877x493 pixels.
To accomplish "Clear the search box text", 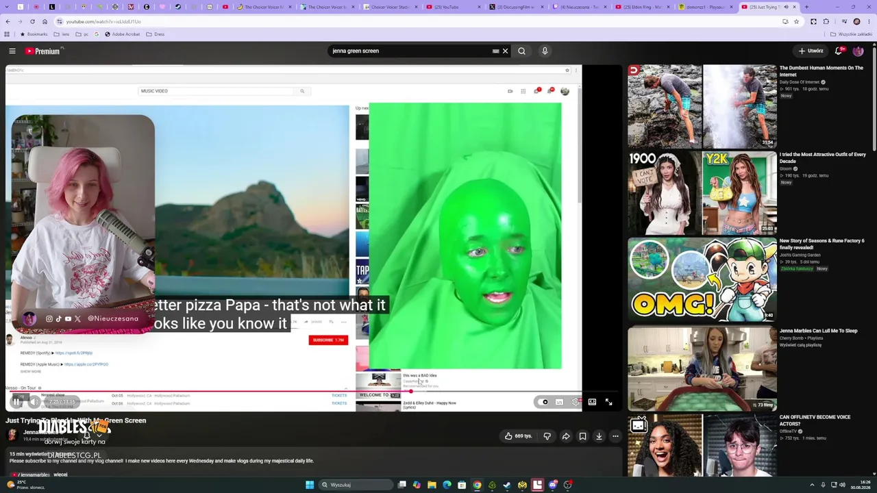I will [x=506, y=51].
